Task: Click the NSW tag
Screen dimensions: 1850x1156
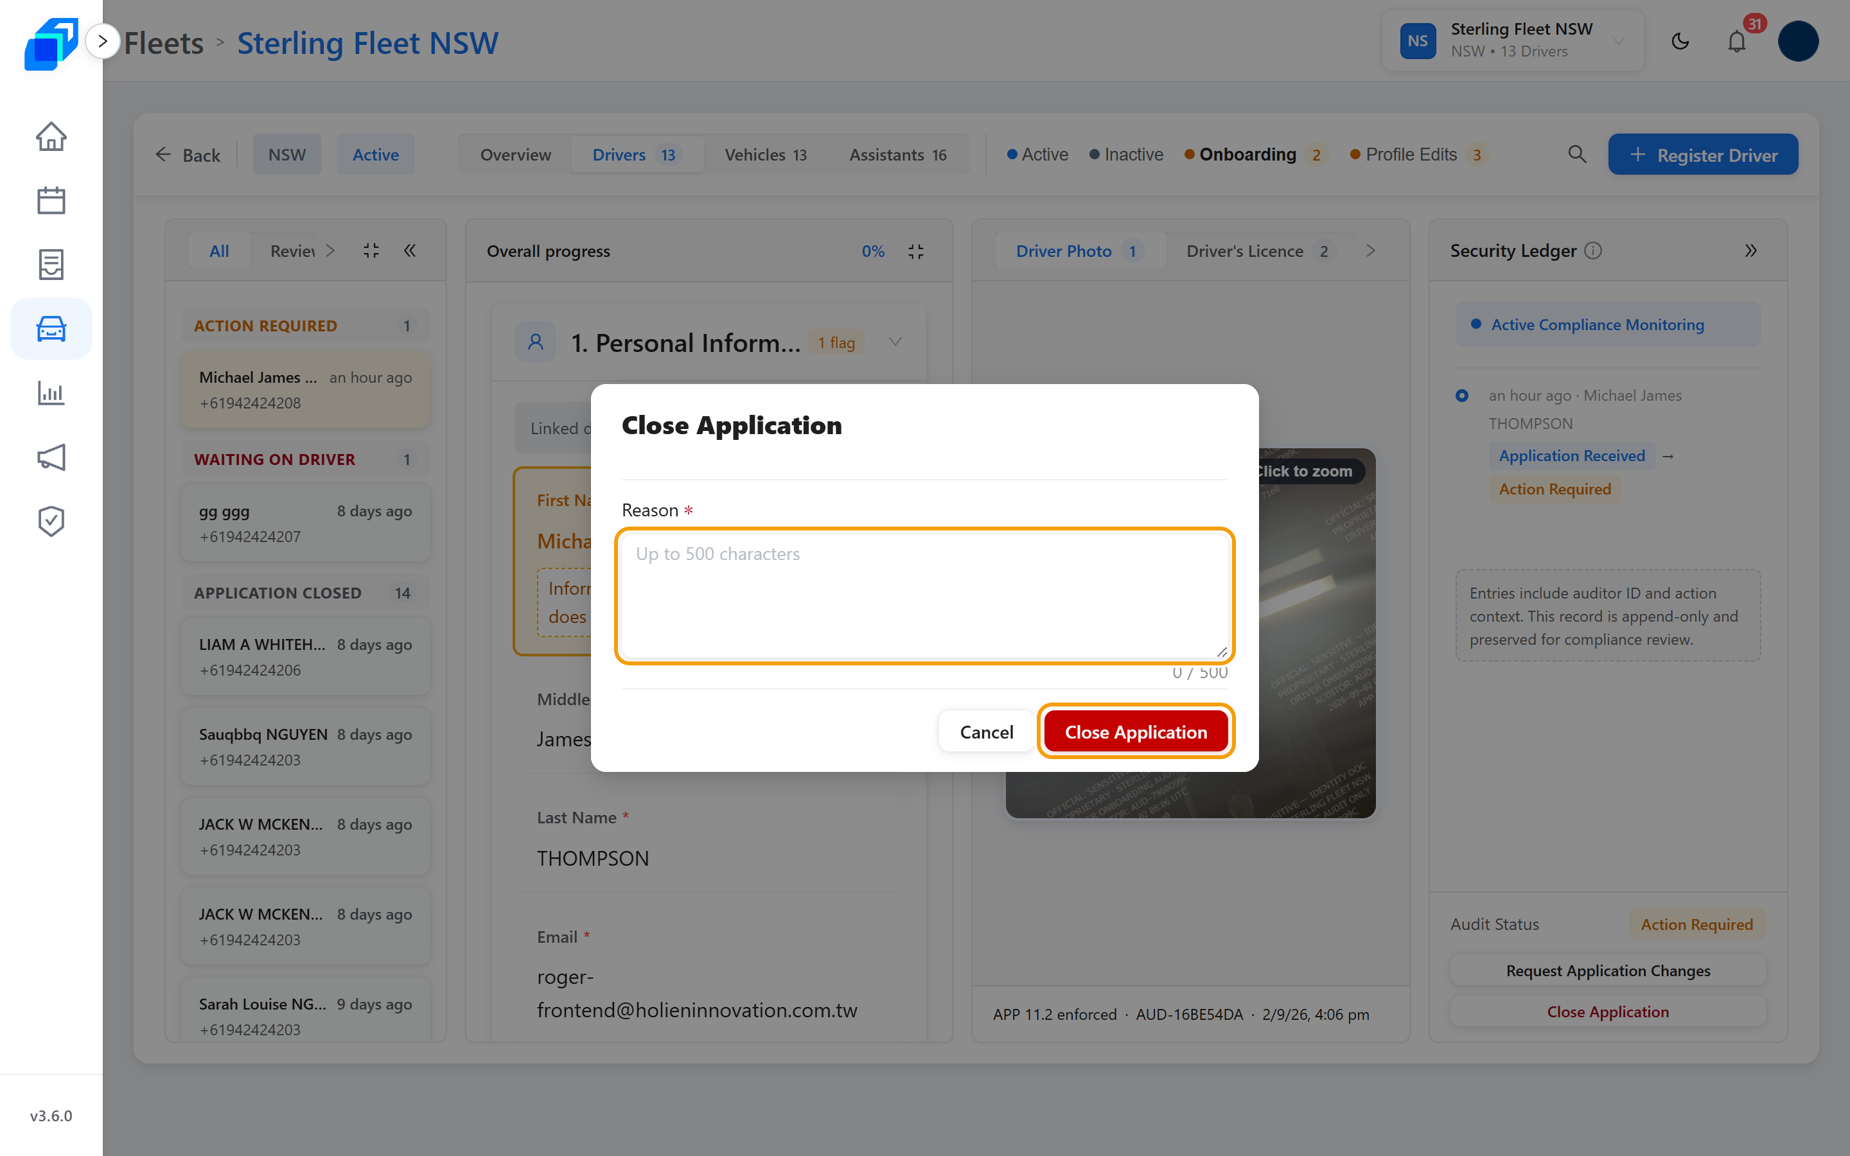Action: (286, 154)
